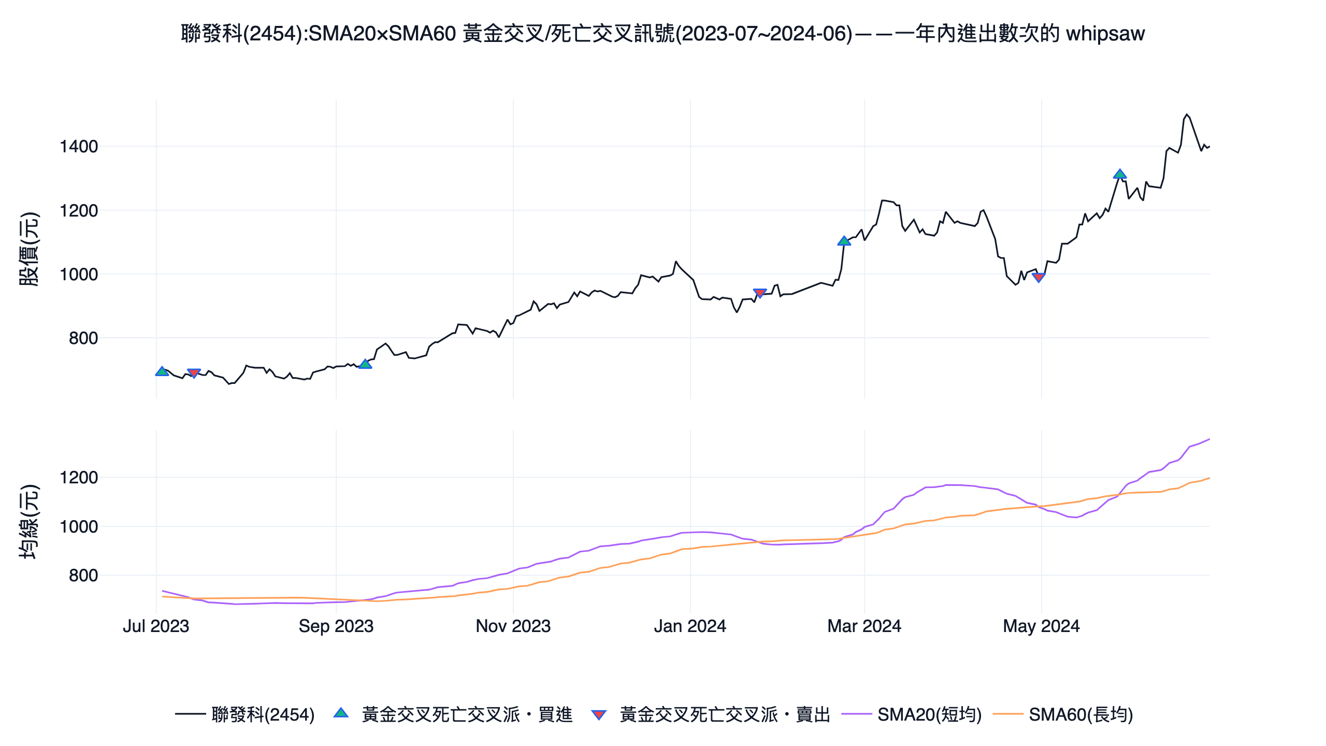This screenshot has height=746, width=1326.
Task: Click the Mar 2024 x-axis label
Action: coord(864,626)
